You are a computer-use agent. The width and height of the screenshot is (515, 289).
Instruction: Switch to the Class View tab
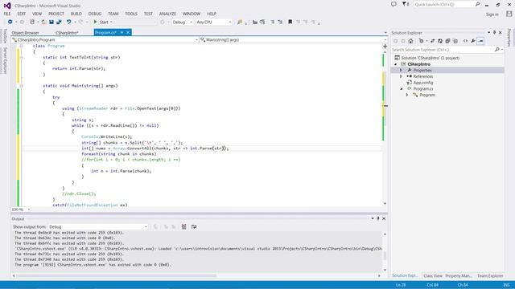pyautogui.click(x=433, y=276)
